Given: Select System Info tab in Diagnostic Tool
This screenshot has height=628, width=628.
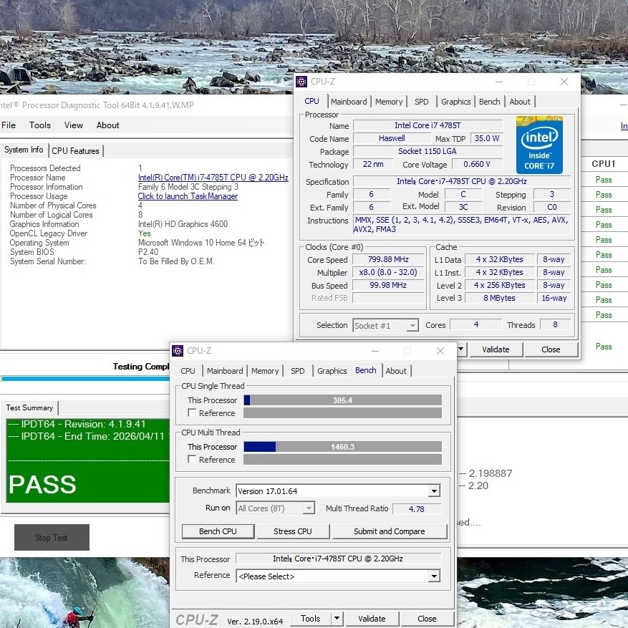Looking at the screenshot, I should tap(24, 150).
